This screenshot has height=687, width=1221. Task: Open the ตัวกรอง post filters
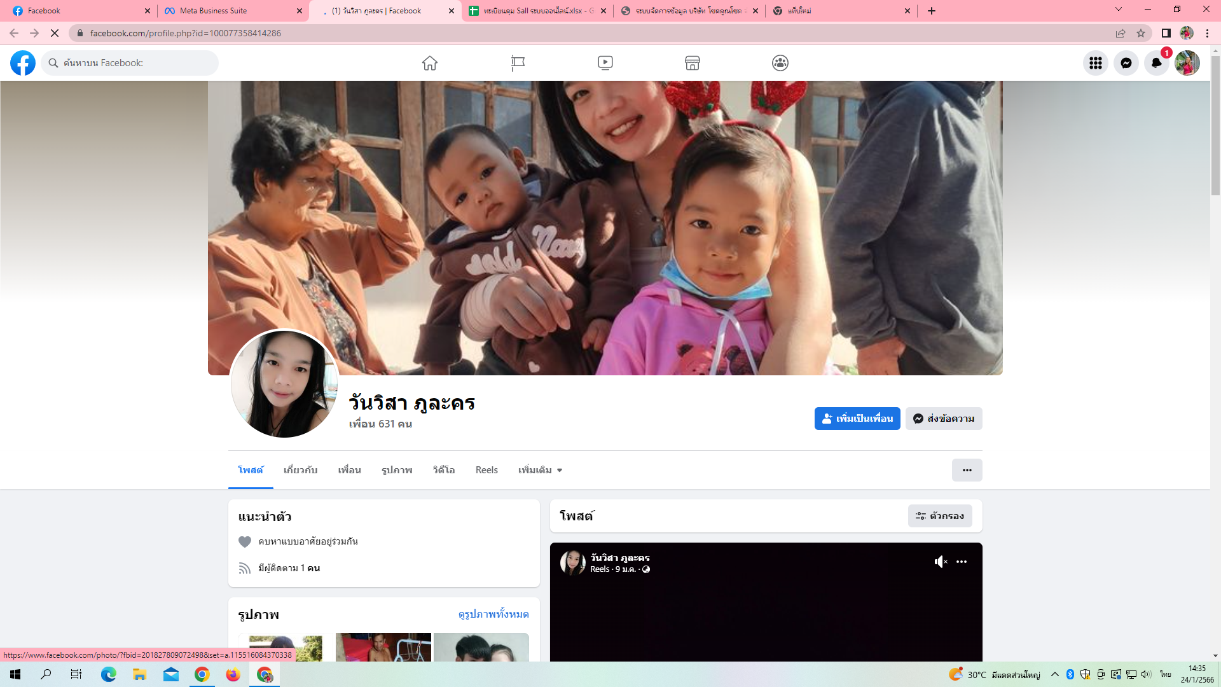click(939, 516)
